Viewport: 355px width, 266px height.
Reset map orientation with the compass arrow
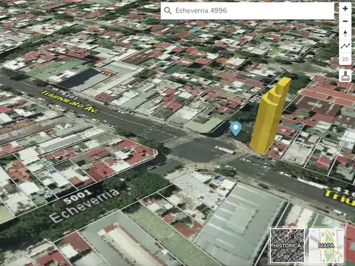coord(345,34)
